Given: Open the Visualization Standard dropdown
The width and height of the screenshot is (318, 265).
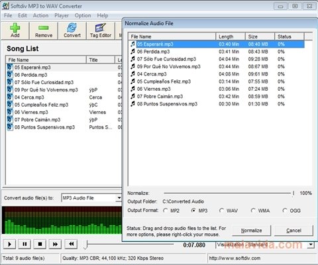Looking at the screenshot, I should (x=311, y=244).
